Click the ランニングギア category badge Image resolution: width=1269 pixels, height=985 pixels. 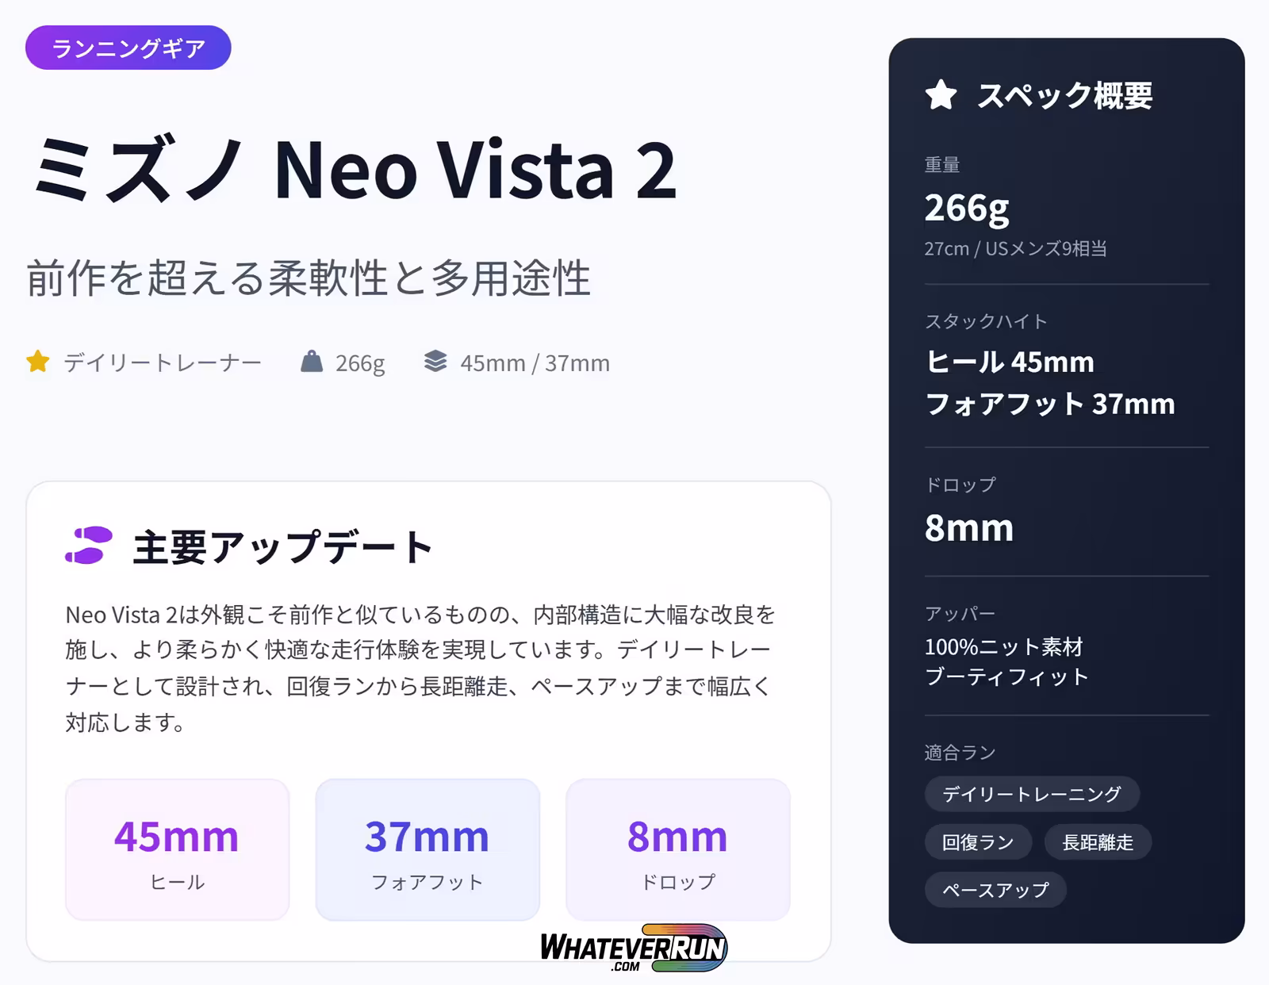[128, 48]
